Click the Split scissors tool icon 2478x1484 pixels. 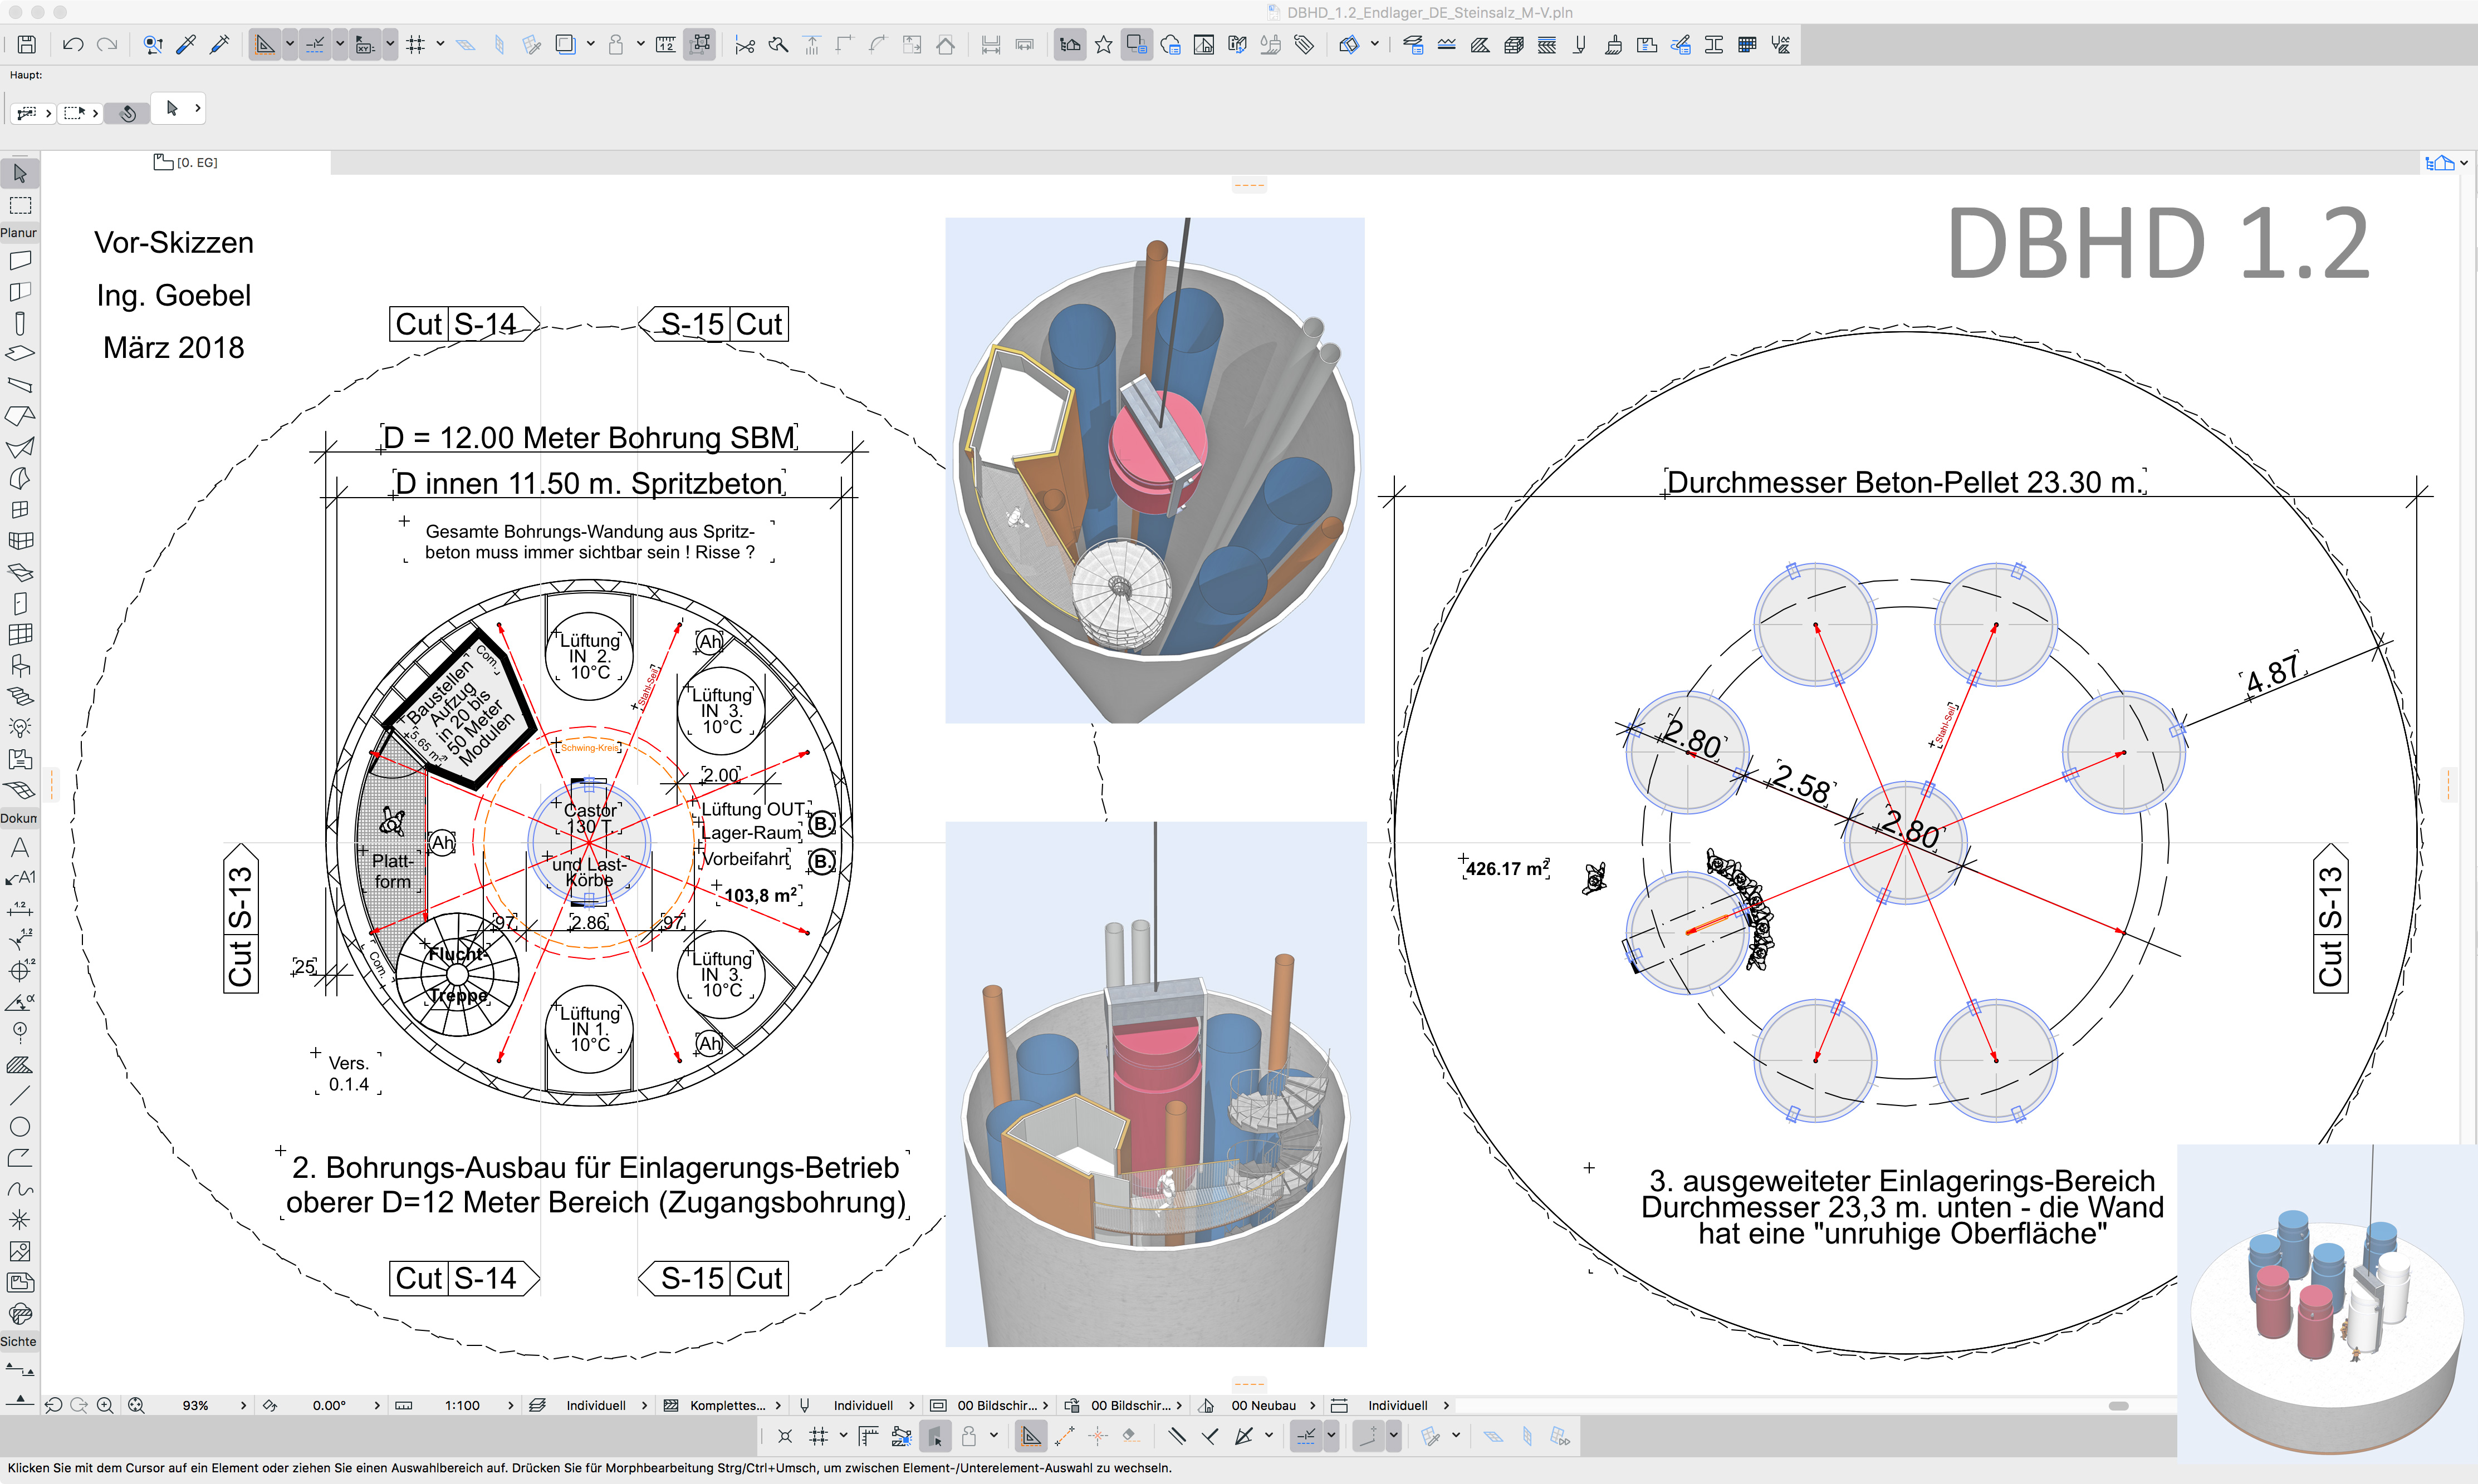[x=745, y=44]
